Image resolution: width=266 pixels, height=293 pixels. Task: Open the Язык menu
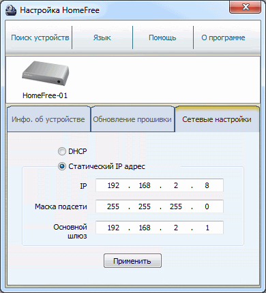click(x=102, y=37)
